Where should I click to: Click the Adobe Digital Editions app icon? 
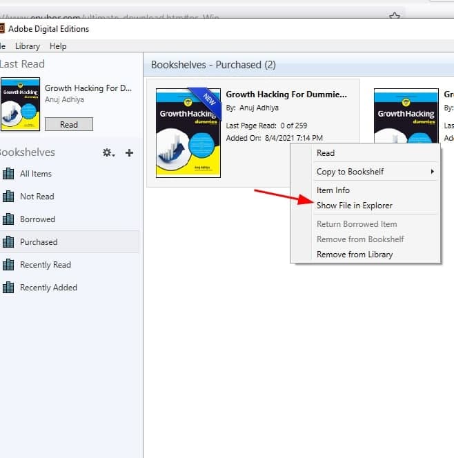pos(2,29)
